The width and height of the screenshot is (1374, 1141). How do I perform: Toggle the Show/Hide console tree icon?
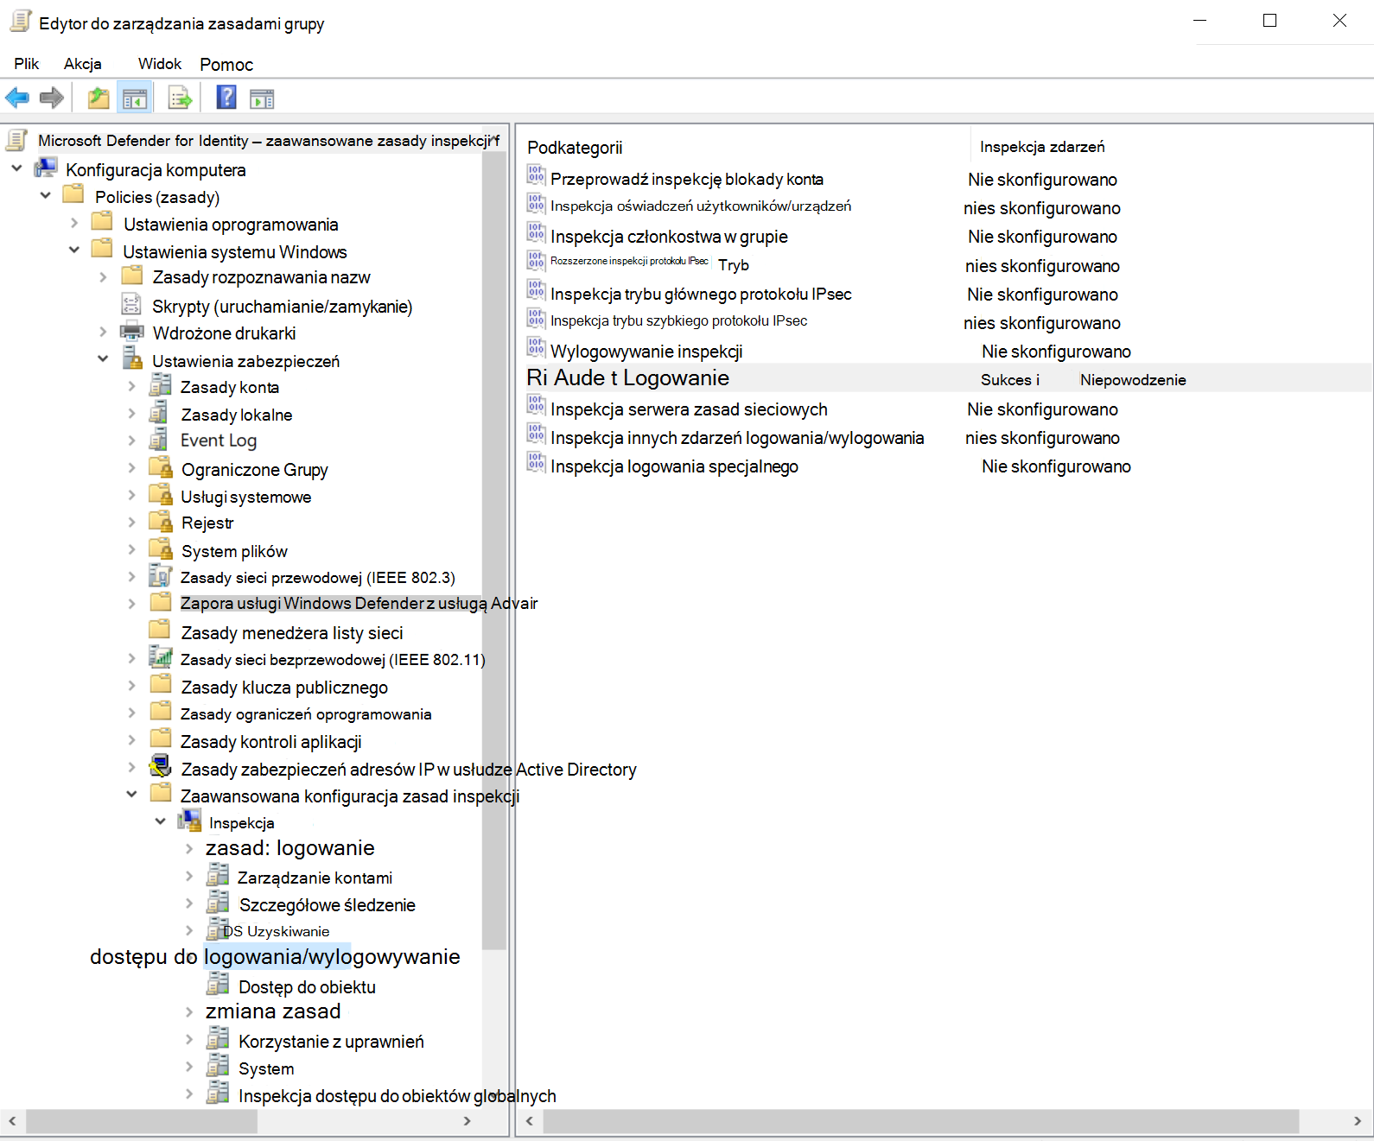[x=135, y=98]
